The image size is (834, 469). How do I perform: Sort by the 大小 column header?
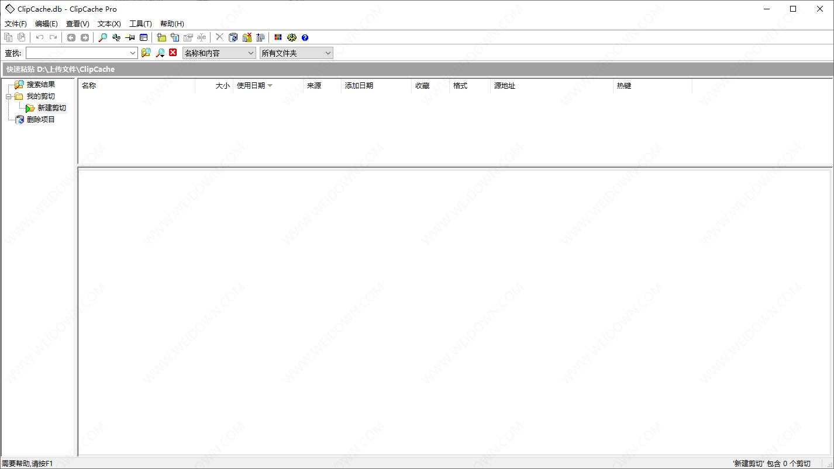[214, 86]
